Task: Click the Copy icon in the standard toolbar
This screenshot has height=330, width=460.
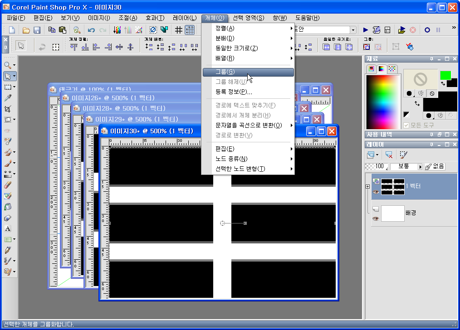Action: click(x=52, y=30)
